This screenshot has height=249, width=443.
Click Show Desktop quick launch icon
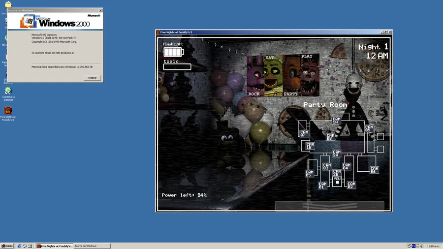pos(30,246)
